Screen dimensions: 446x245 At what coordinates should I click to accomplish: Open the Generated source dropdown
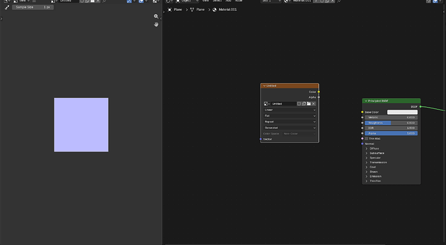click(x=290, y=128)
